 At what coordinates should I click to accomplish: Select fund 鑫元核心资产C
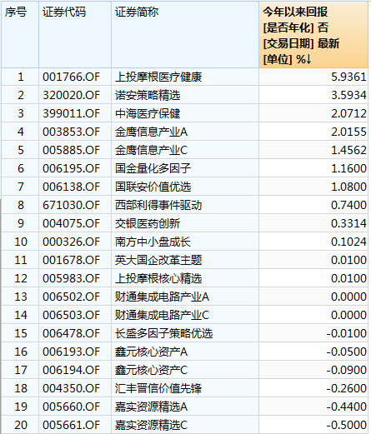pos(151,370)
